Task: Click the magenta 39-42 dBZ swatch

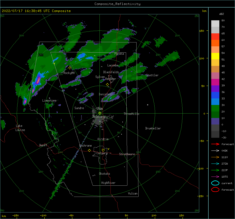Action: coord(215,82)
